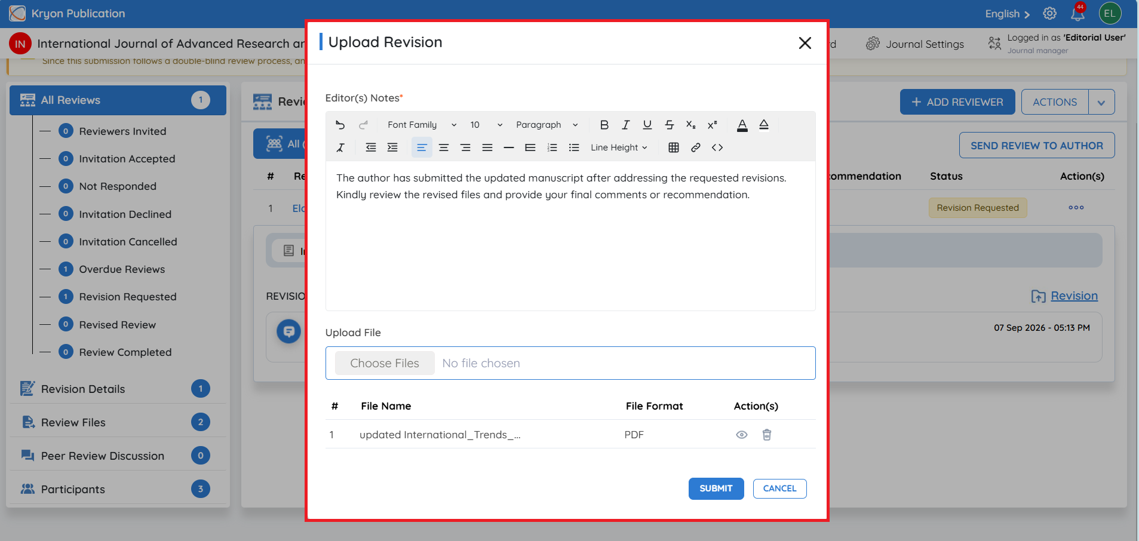The height and width of the screenshot is (541, 1139).
Task: Click ADD REVIEWER button
Action: 957,102
